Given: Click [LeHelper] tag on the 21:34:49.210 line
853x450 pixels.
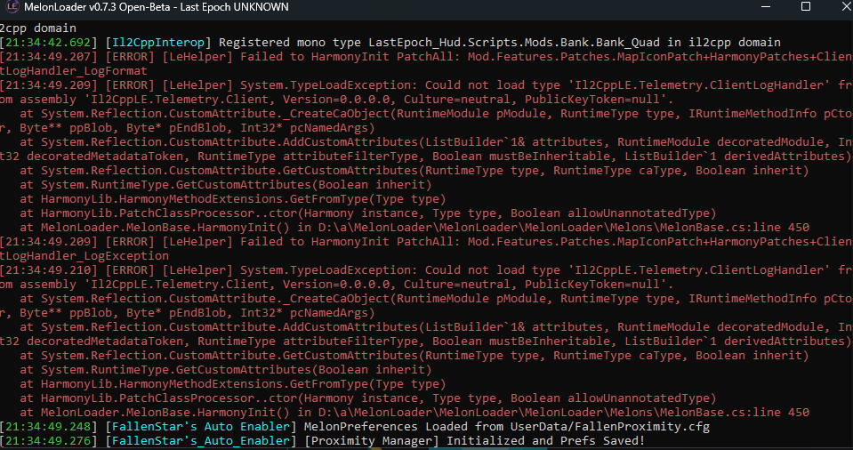Looking at the screenshot, I should [198, 269].
